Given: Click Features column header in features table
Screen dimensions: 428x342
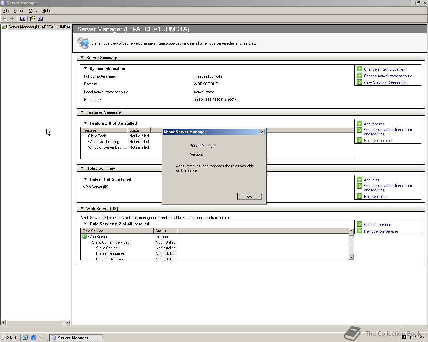Looking at the screenshot, I should pyautogui.click(x=104, y=130).
